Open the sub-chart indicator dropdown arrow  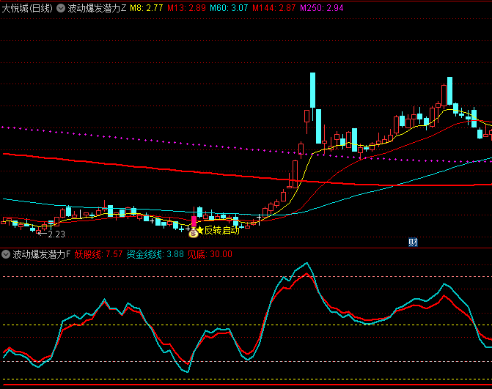point(6,254)
